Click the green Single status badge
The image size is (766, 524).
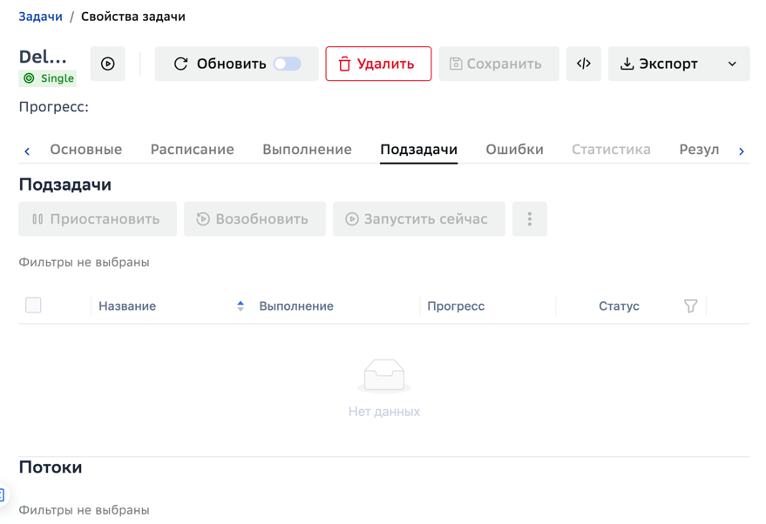48,78
